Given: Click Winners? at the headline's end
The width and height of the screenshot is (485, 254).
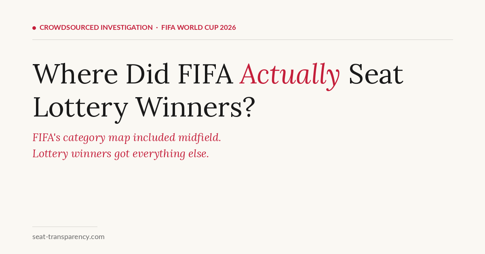Looking at the screenshot, I should coord(195,106).
